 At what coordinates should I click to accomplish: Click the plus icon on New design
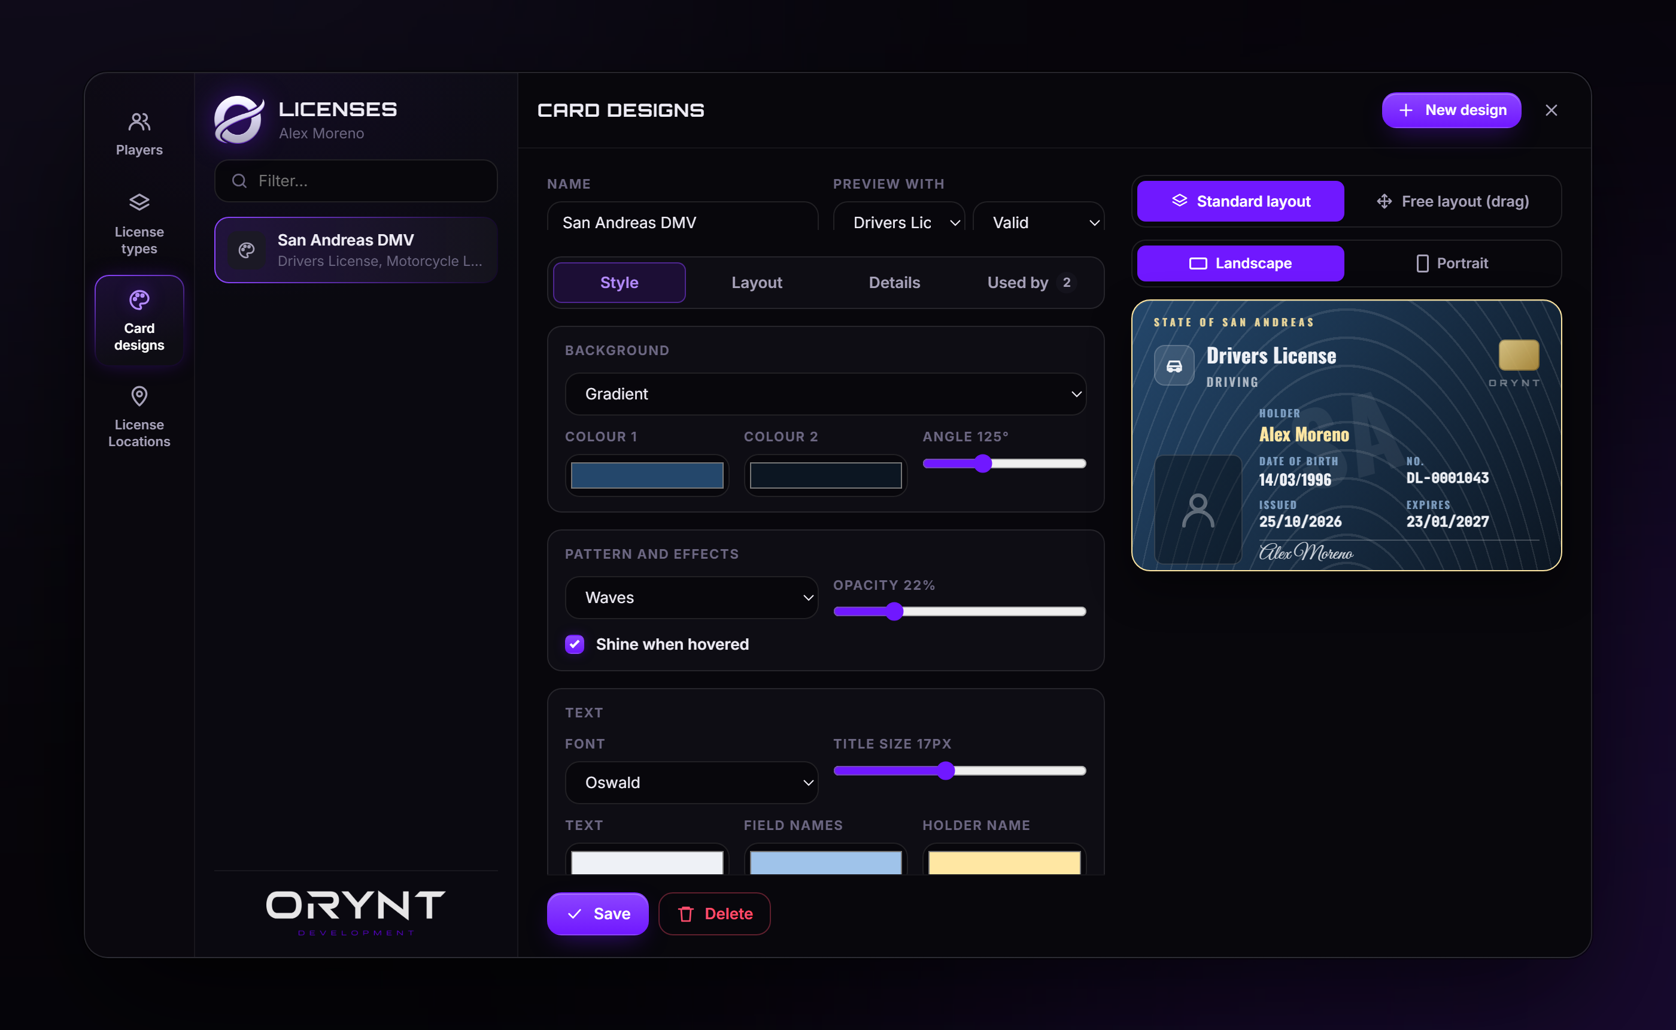(1405, 110)
